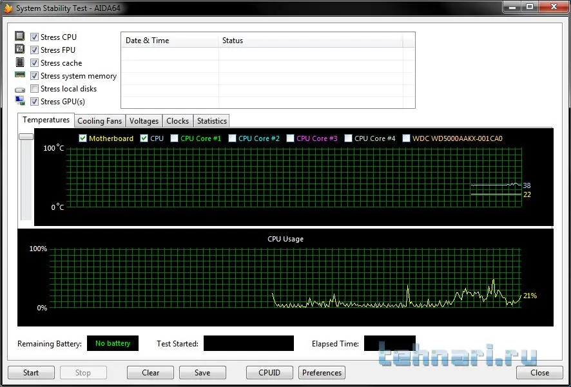This screenshot has width=571, height=387.
Task: Uncheck the Stress FPU checkbox
Action: pos(34,50)
